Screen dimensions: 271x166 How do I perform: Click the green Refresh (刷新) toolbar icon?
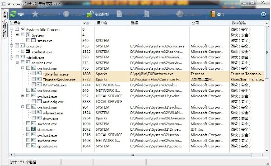click(13, 14)
